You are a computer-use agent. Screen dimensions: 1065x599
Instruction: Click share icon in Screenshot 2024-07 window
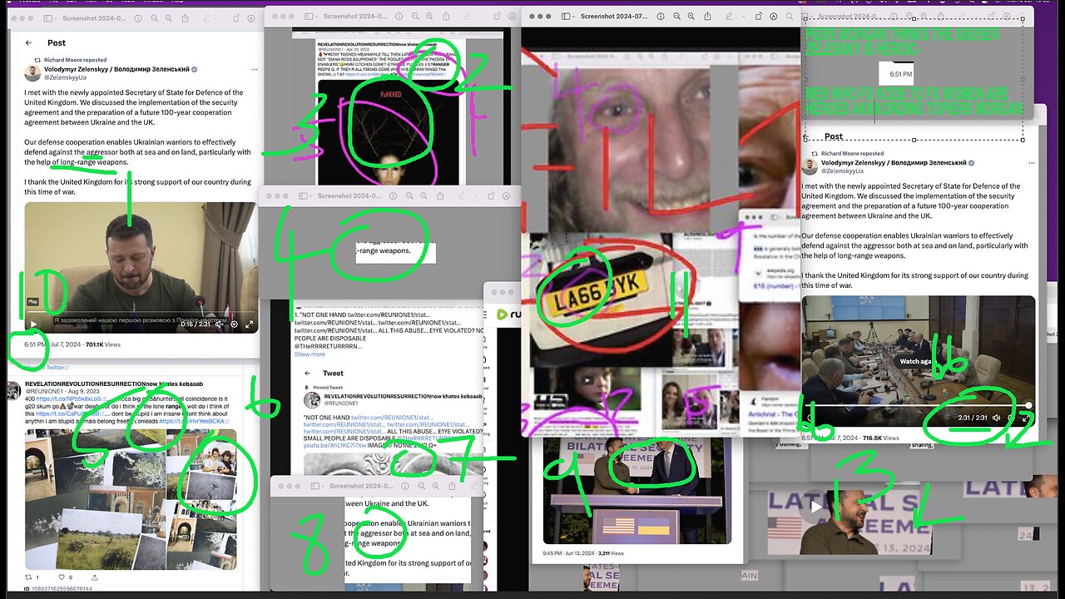click(707, 16)
